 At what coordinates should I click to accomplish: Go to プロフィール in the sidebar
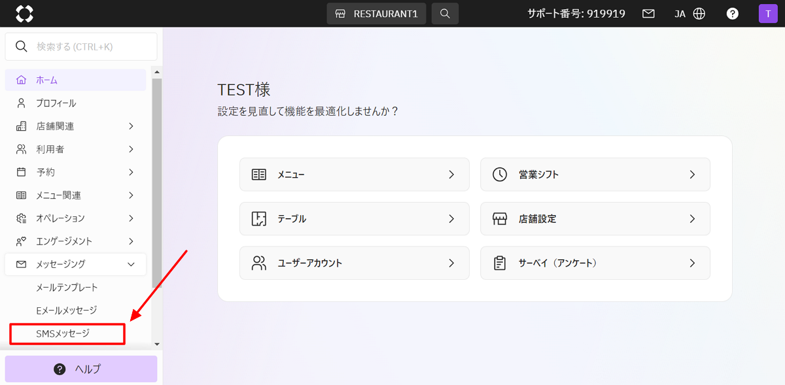pyautogui.click(x=56, y=103)
